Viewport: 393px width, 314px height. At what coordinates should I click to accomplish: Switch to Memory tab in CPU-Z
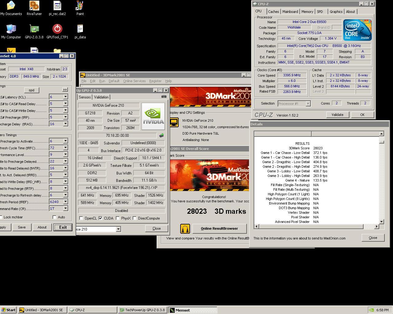307,12
